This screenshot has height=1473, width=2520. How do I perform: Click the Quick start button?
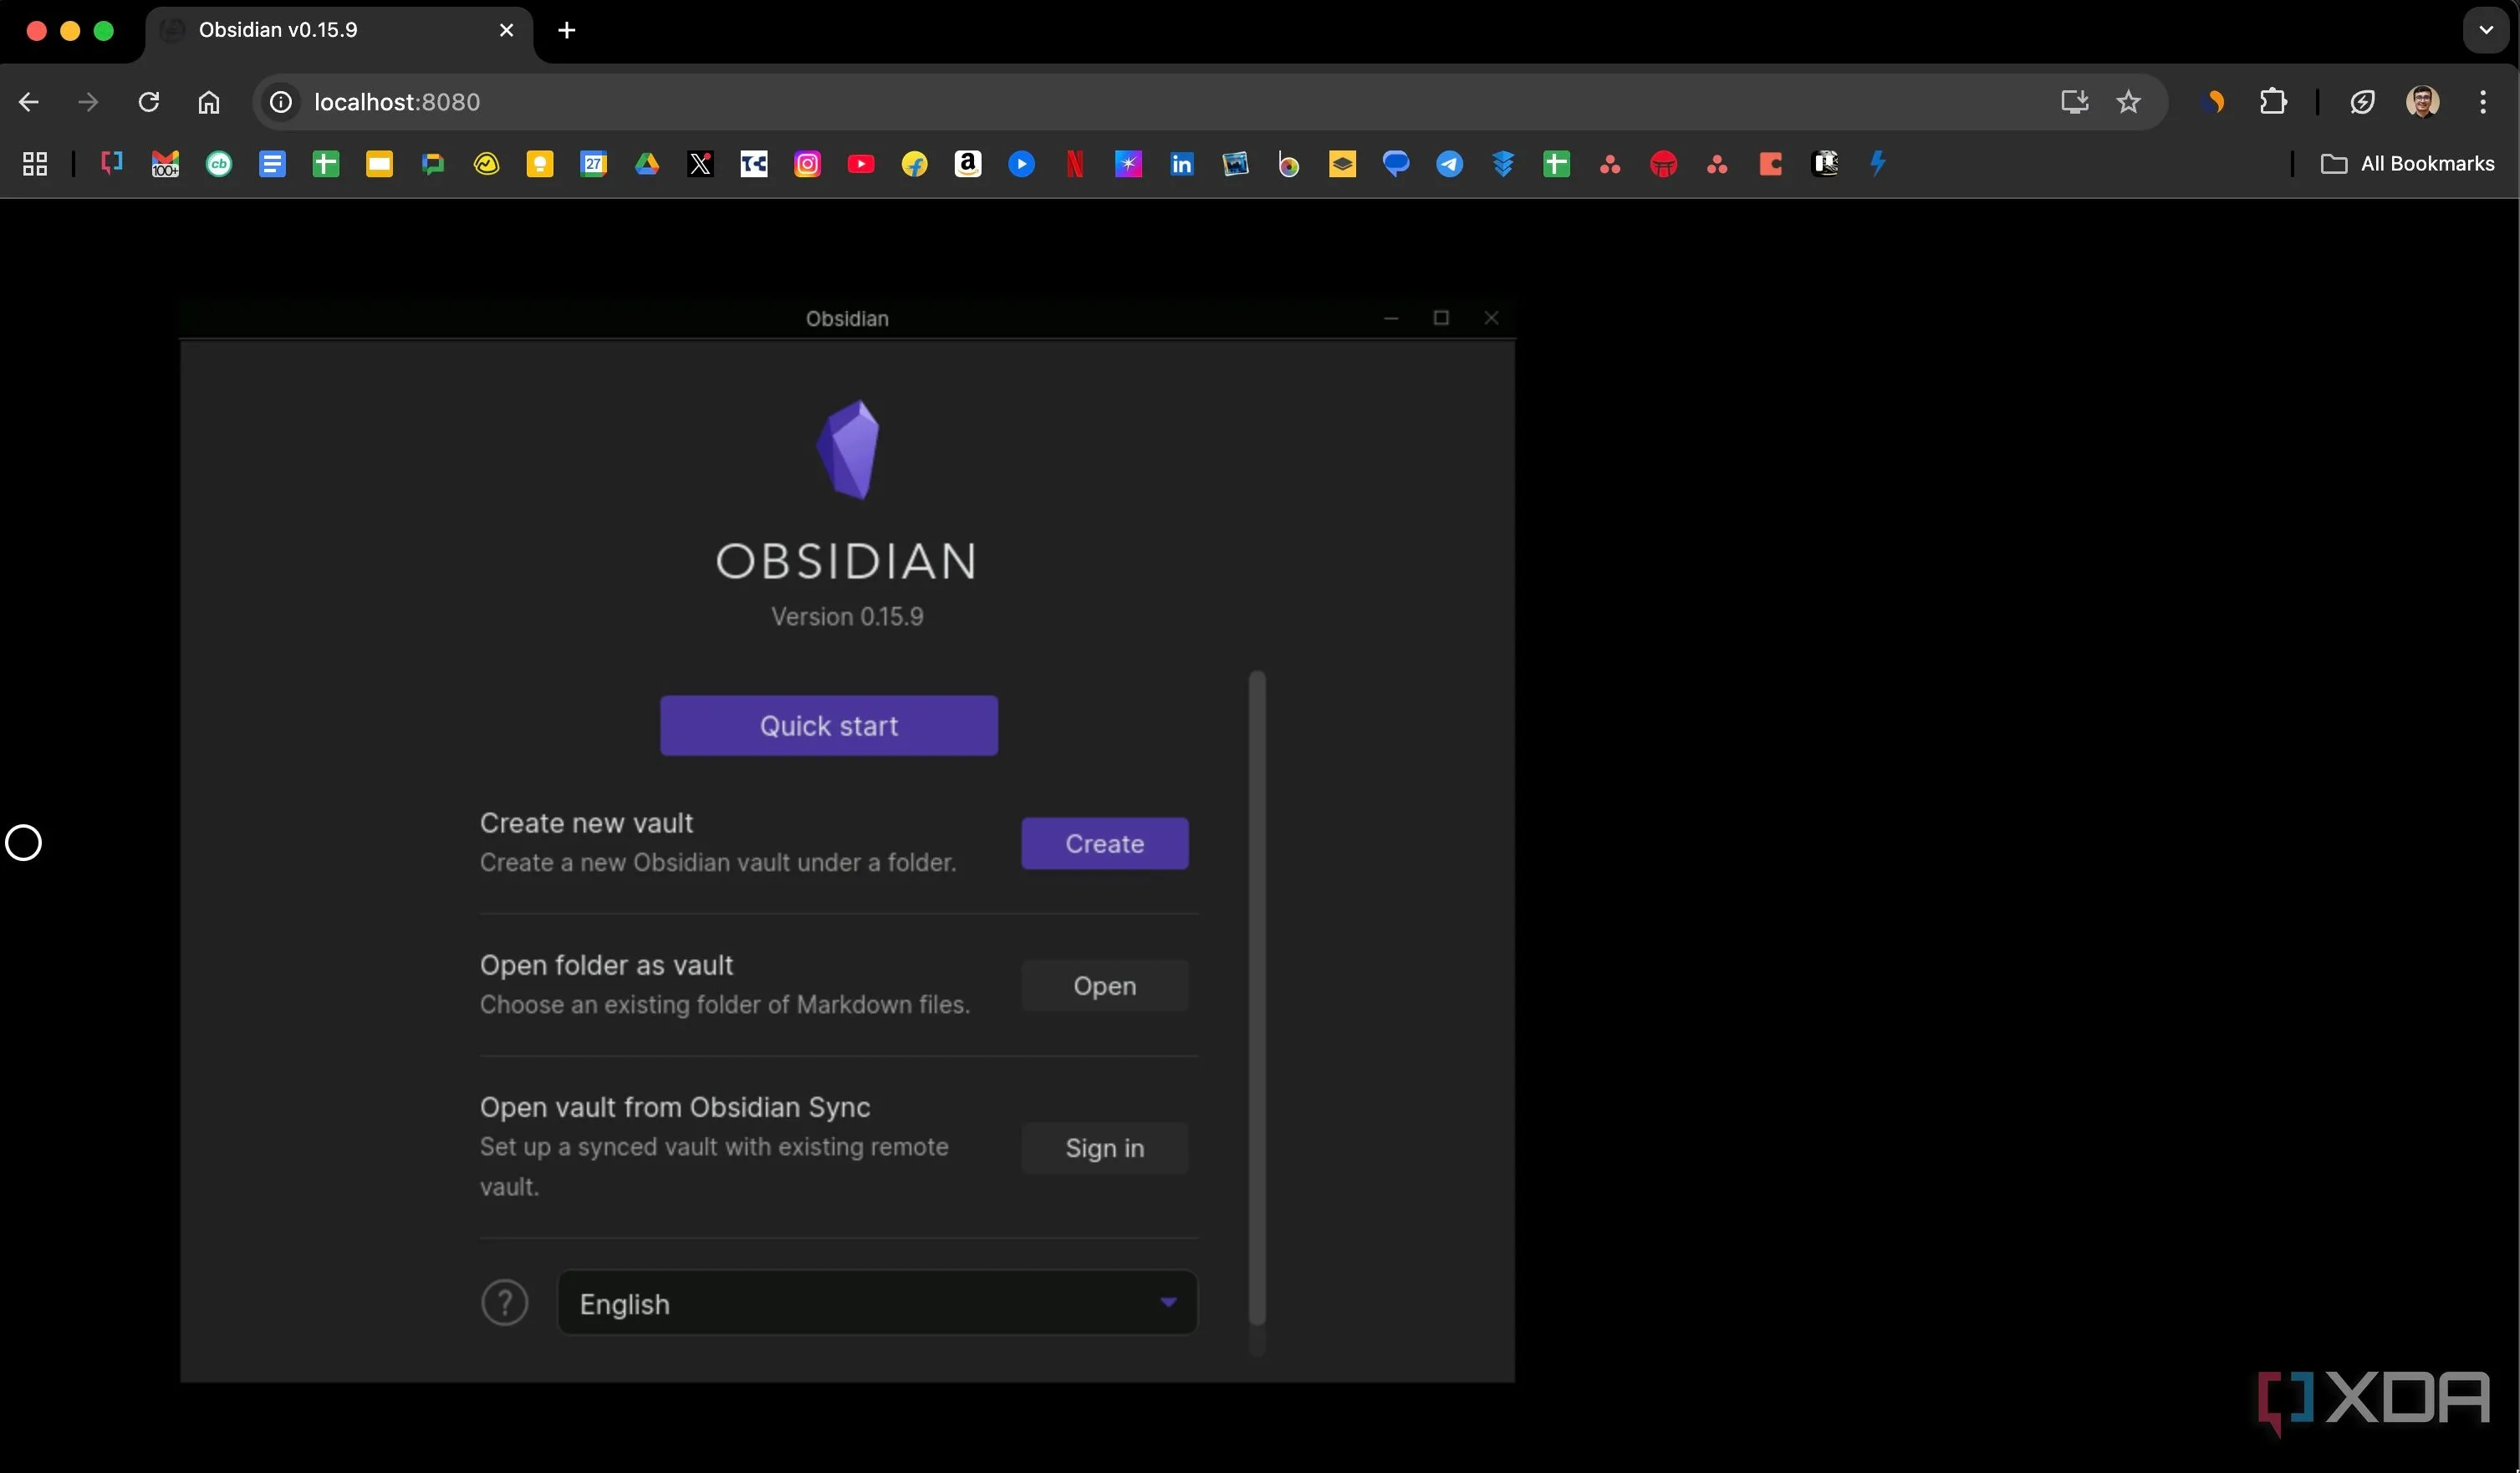[x=828, y=725]
